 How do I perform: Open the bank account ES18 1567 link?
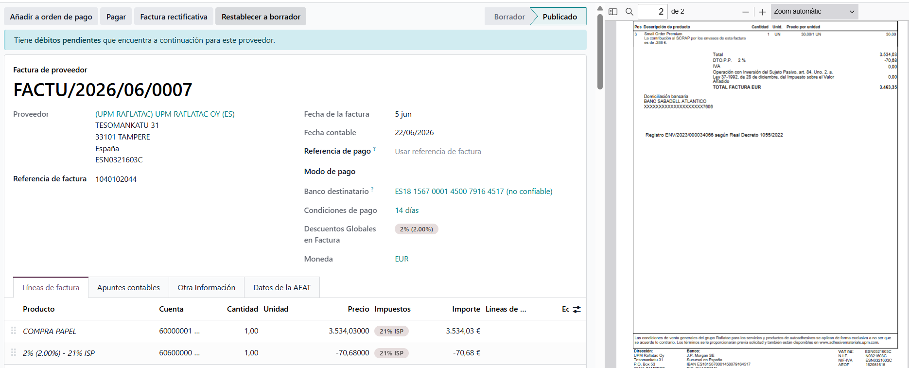[x=473, y=192]
